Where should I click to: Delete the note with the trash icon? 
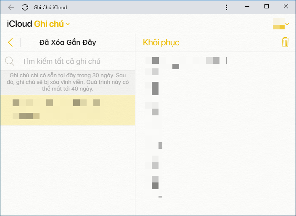pyautogui.click(x=285, y=42)
